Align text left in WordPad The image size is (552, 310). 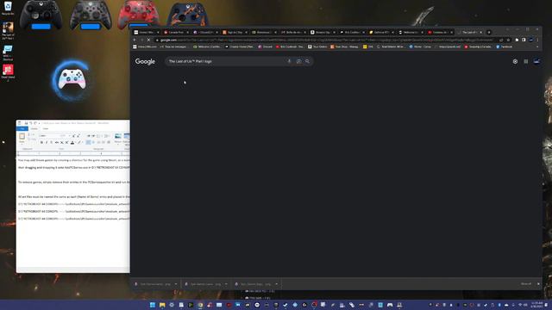(x=88, y=142)
